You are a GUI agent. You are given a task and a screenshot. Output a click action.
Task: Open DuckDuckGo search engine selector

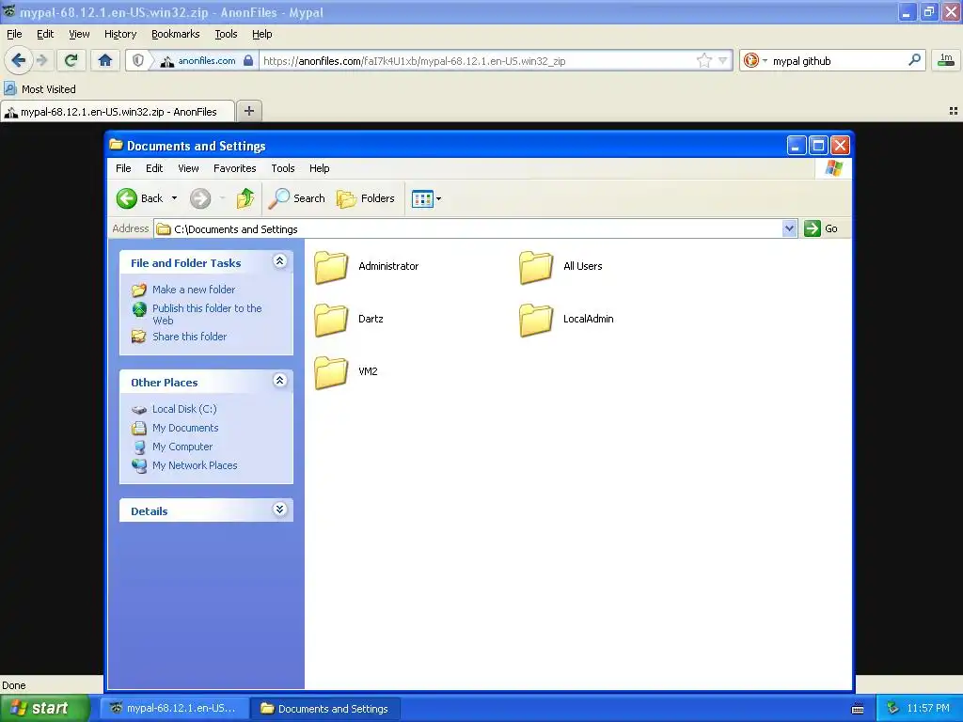pos(755,60)
